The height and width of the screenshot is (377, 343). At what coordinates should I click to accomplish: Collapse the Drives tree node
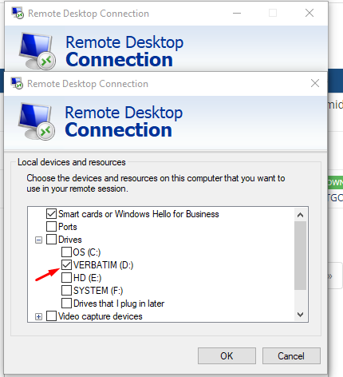(x=38, y=240)
